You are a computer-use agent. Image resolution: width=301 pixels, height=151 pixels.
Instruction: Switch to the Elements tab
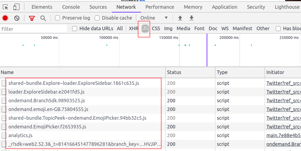coord(42,7)
